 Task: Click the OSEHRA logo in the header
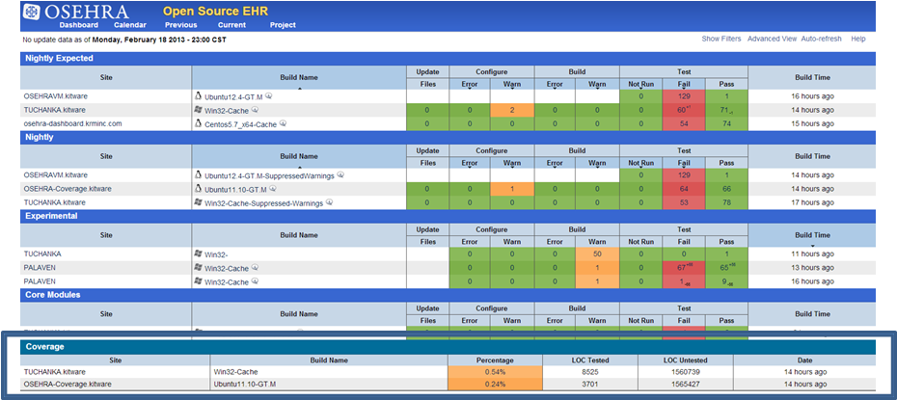58,12
